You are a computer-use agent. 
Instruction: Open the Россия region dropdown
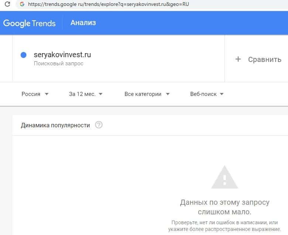pos(35,94)
